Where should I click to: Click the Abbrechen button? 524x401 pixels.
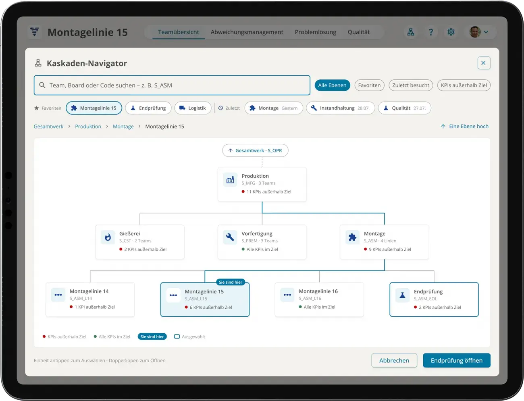[394, 360]
